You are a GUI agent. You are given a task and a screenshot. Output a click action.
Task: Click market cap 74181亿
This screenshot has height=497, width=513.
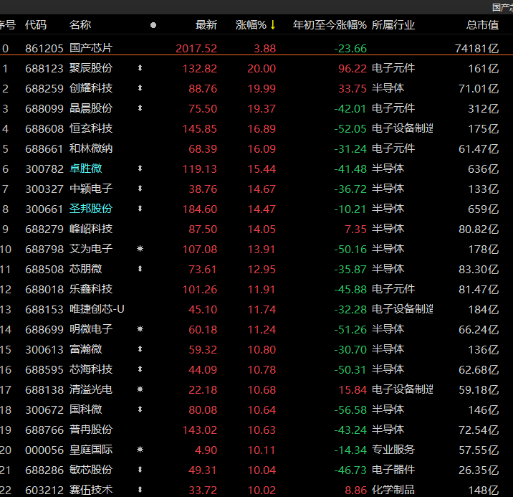(x=477, y=49)
